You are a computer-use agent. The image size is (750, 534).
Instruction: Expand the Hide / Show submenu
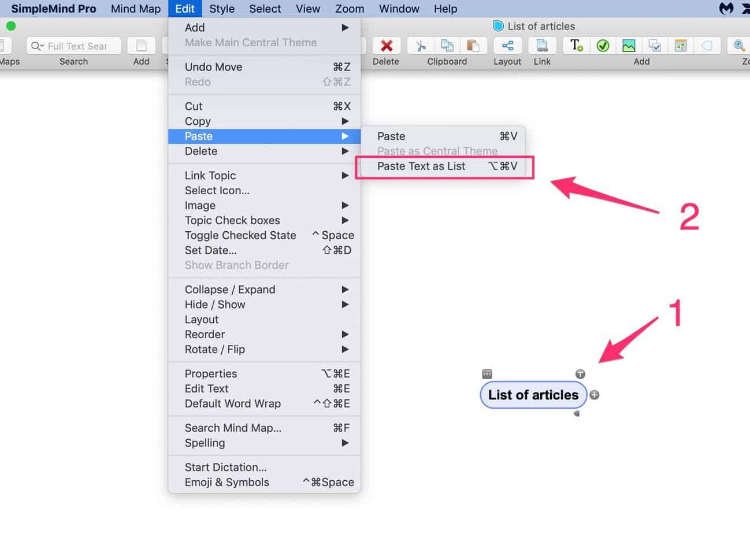click(x=264, y=305)
